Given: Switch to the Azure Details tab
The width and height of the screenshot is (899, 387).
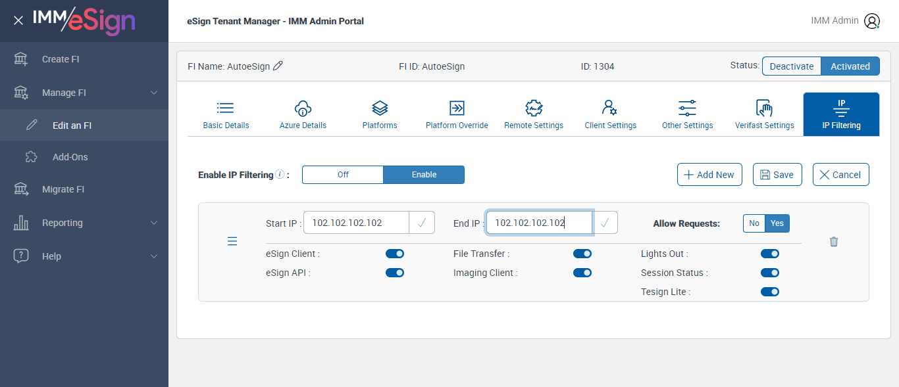Looking at the screenshot, I should tap(303, 115).
